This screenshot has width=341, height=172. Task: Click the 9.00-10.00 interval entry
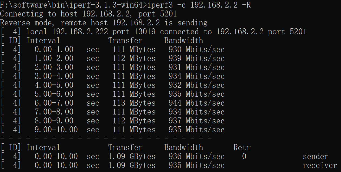[x=56, y=130]
